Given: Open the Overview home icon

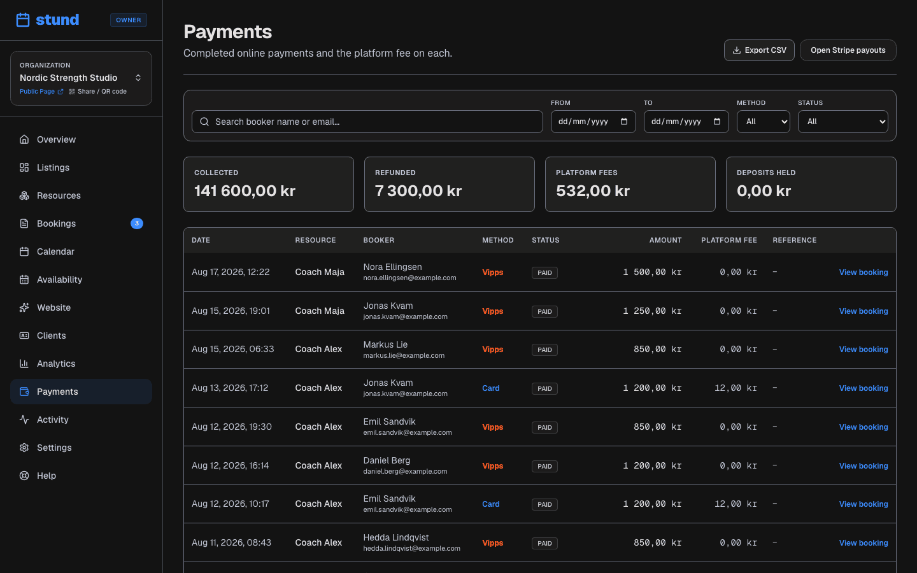Looking at the screenshot, I should (24, 139).
